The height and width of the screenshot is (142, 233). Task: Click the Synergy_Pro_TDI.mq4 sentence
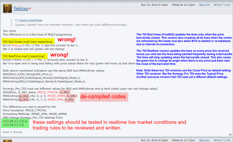[80, 88]
